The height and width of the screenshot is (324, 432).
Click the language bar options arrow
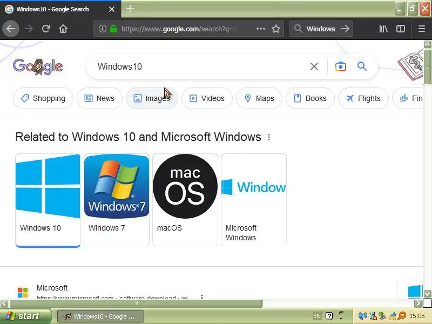point(341,319)
